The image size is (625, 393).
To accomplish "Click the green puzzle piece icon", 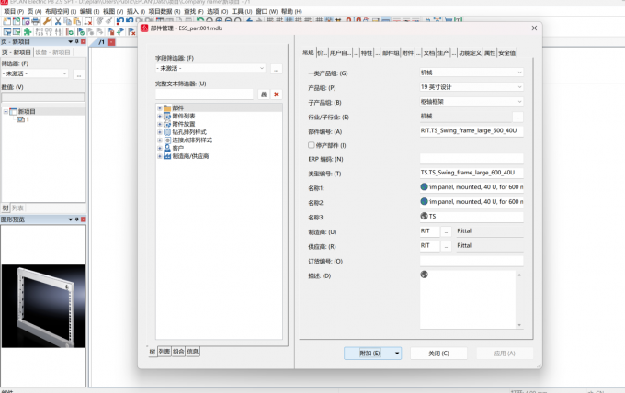I will point(28,31).
